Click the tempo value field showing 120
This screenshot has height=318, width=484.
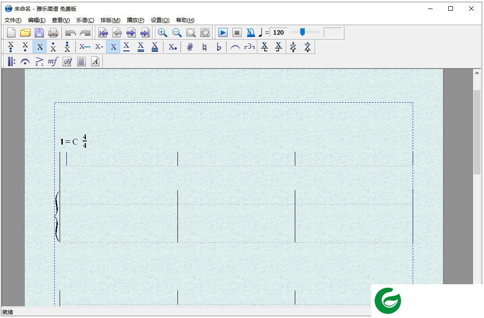click(279, 32)
